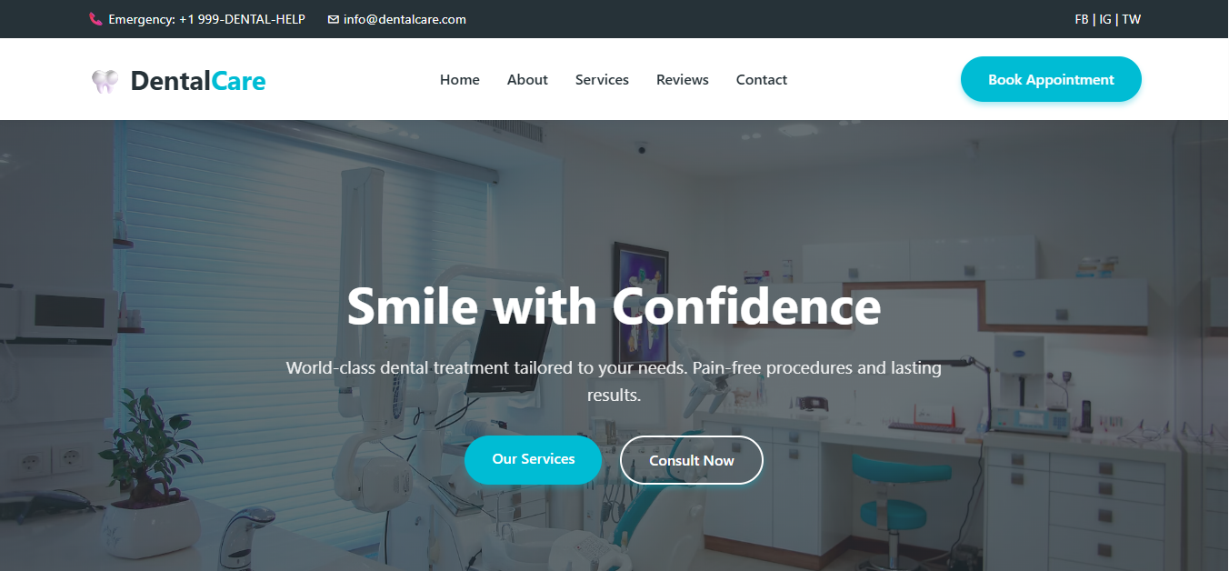Click the DentalCare brand name

(x=198, y=81)
